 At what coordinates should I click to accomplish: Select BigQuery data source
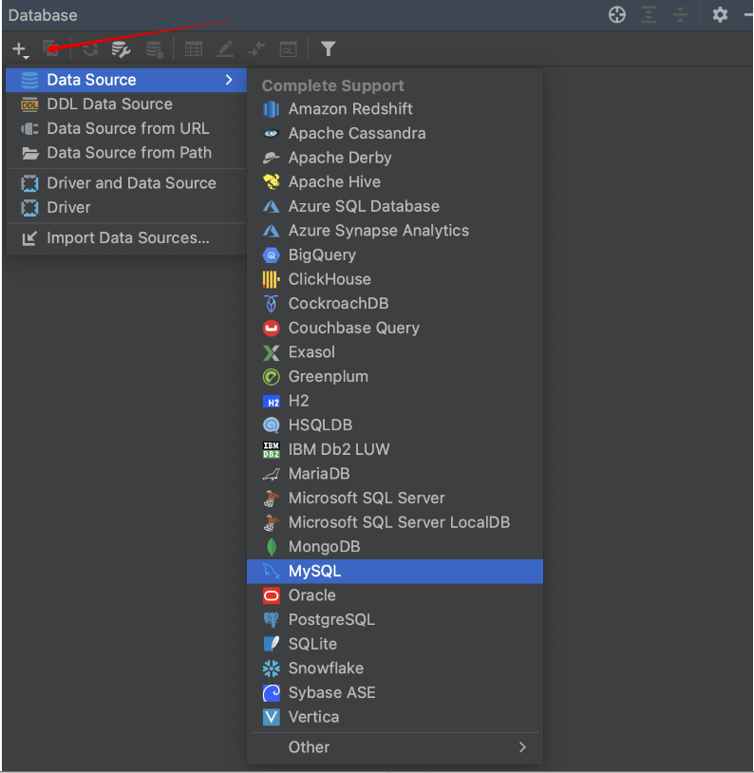pyautogui.click(x=395, y=255)
